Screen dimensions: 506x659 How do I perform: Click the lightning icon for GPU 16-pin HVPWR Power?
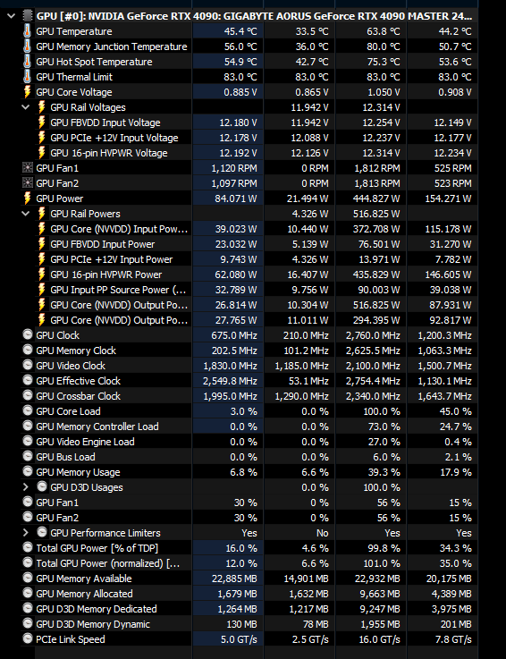pyautogui.click(x=42, y=275)
